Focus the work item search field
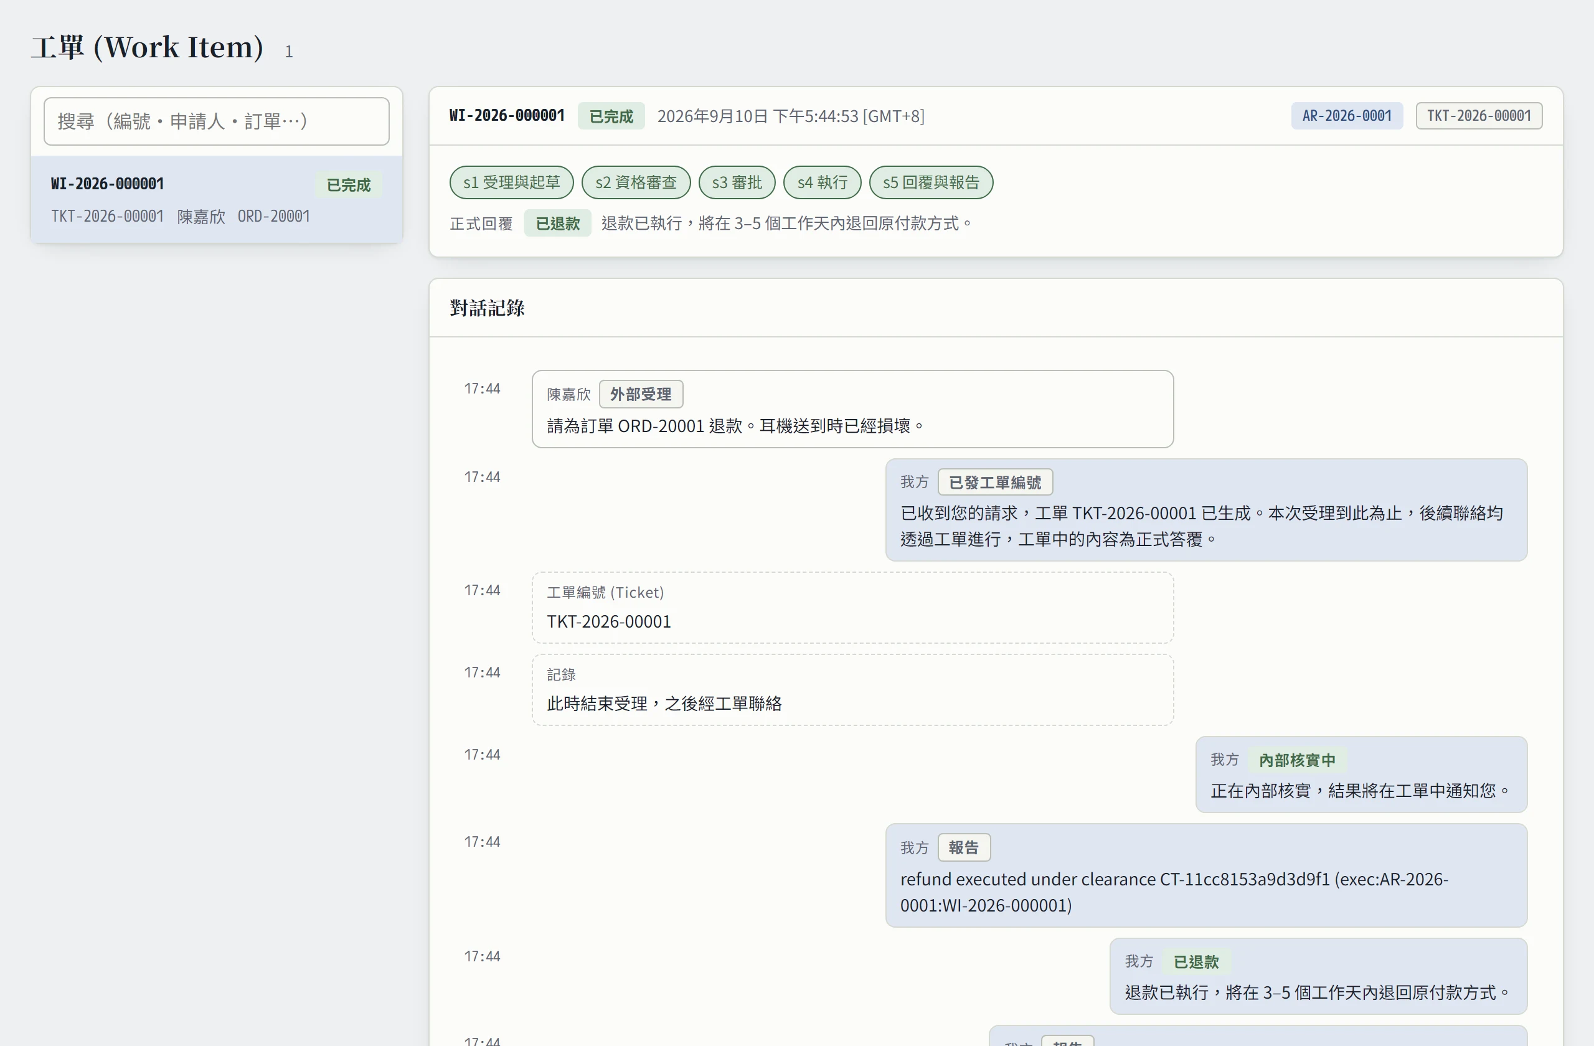This screenshot has width=1594, height=1046. pos(216,121)
